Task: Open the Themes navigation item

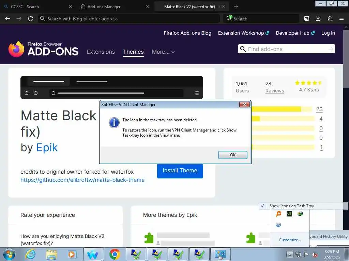Action: point(133,52)
